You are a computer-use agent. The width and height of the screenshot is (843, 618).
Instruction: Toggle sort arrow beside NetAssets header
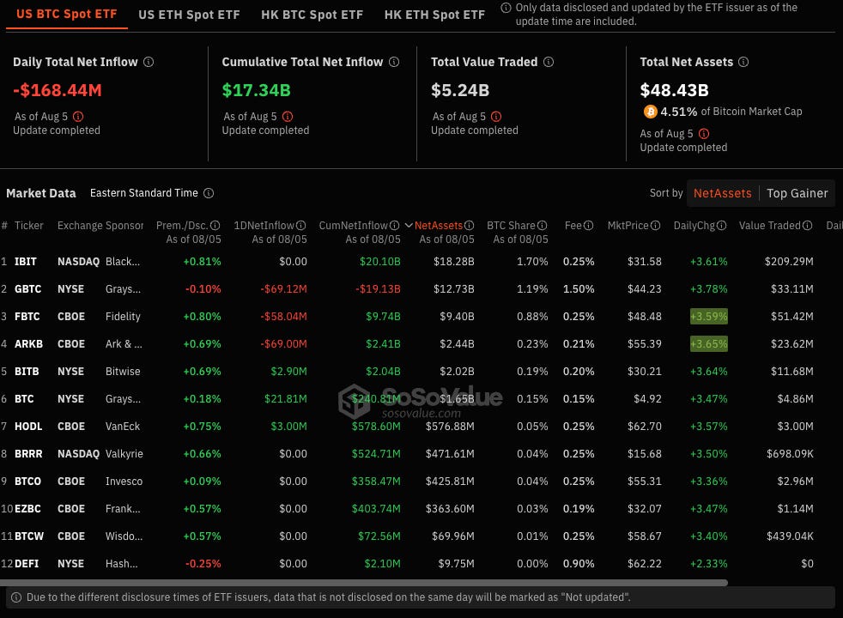point(409,225)
